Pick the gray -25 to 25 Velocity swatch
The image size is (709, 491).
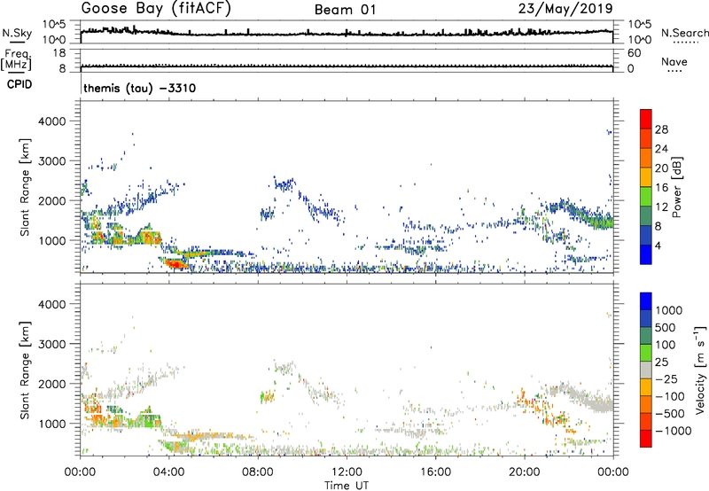646,370
